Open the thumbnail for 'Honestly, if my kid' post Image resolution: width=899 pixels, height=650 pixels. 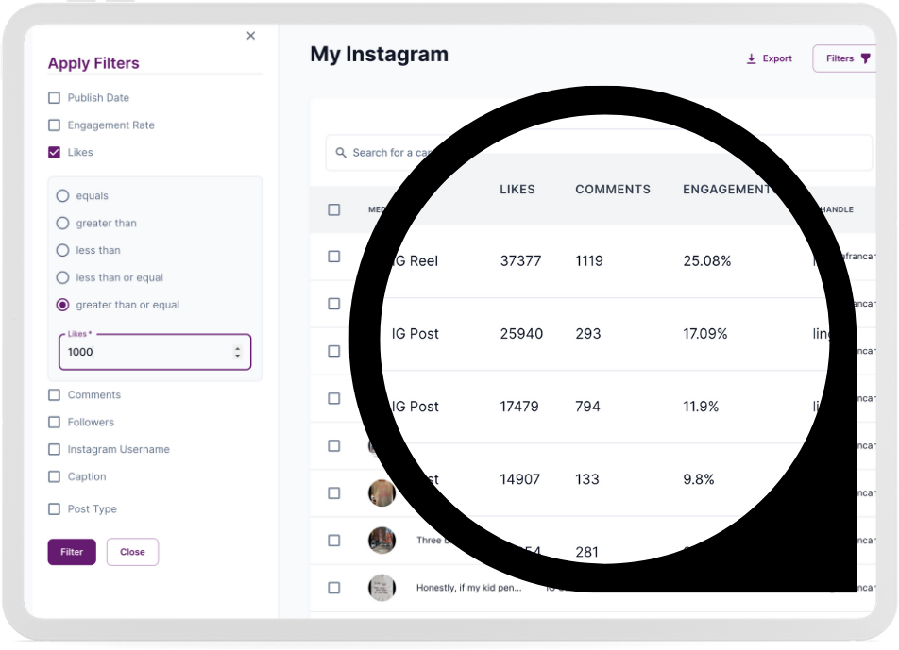[x=382, y=588]
